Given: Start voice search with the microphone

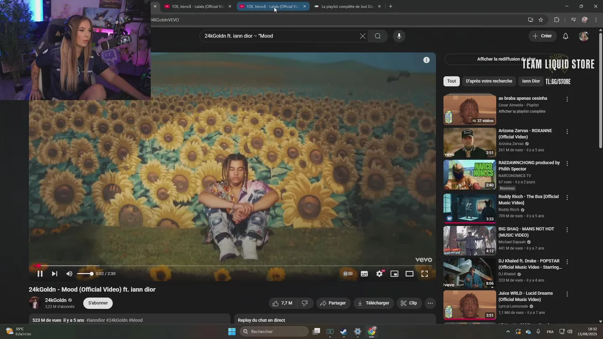Looking at the screenshot, I should (x=399, y=36).
